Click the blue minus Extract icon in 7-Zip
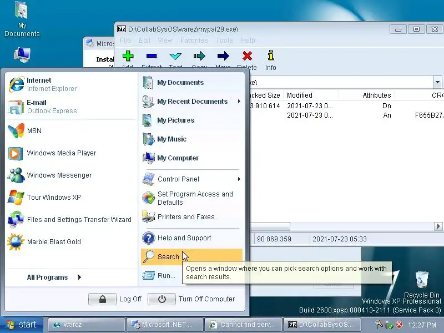The width and height of the screenshot is (444, 333). tap(152, 56)
